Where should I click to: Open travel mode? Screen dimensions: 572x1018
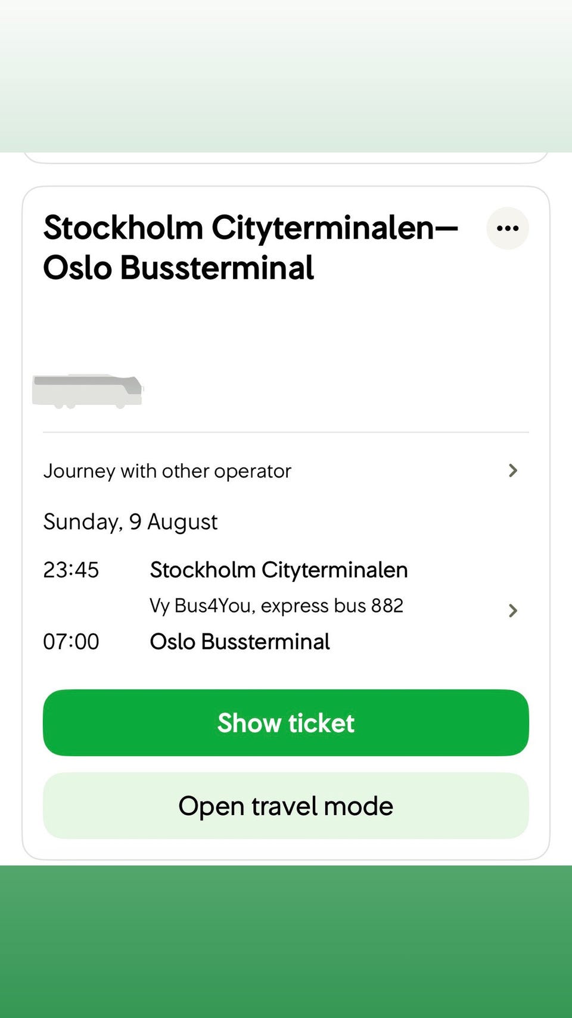click(x=286, y=806)
